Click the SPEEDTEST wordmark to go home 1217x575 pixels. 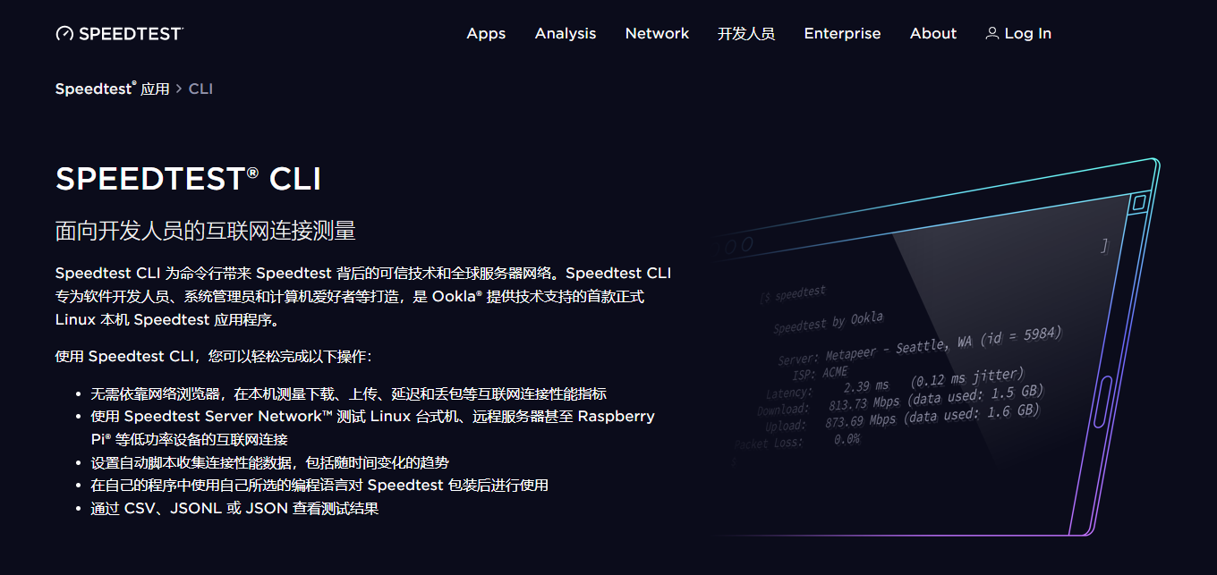[131, 34]
